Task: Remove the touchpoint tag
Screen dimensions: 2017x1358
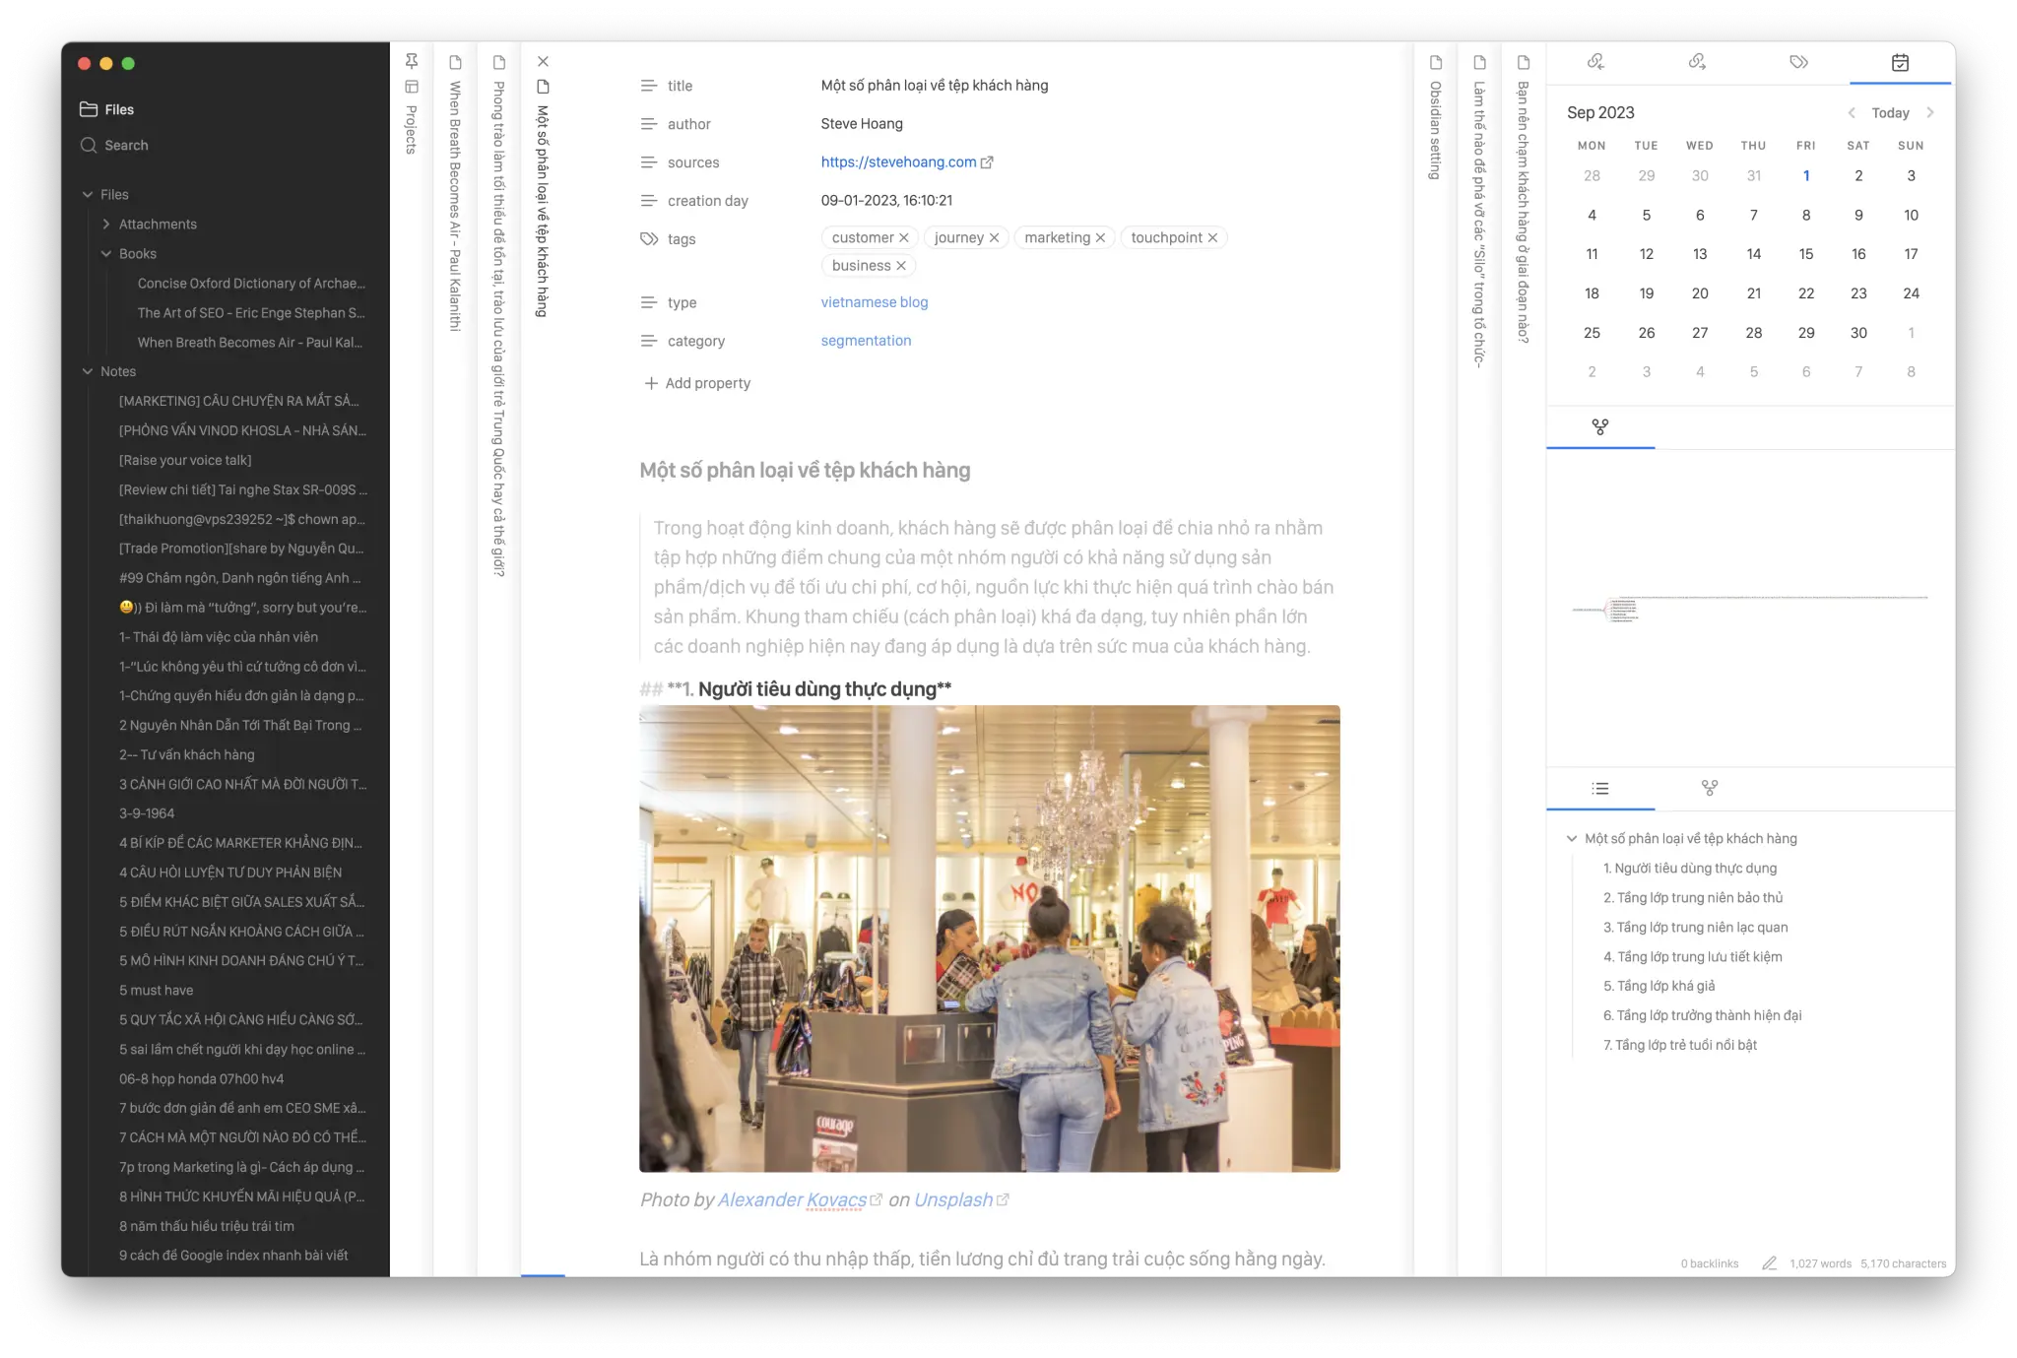Action: coord(1213,238)
